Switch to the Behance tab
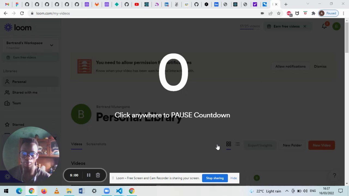This screenshot has height=196, width=349. point(216,4)
